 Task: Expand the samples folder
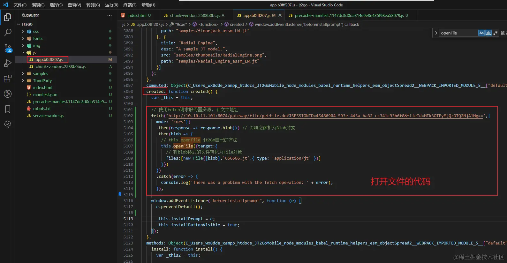click(x=23, y=73)
